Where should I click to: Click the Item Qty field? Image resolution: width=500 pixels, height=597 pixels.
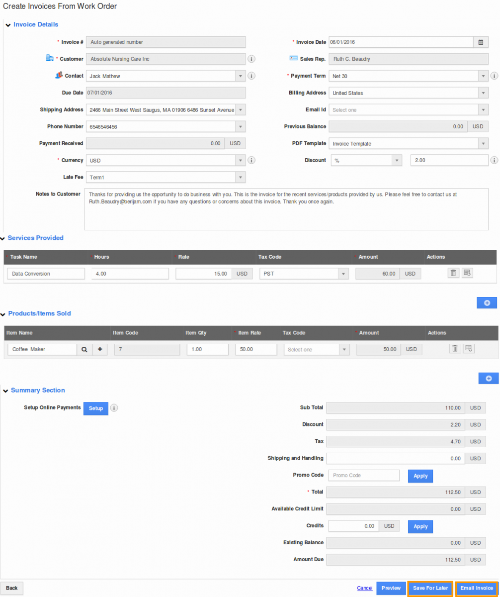click(x=207, y=350)
